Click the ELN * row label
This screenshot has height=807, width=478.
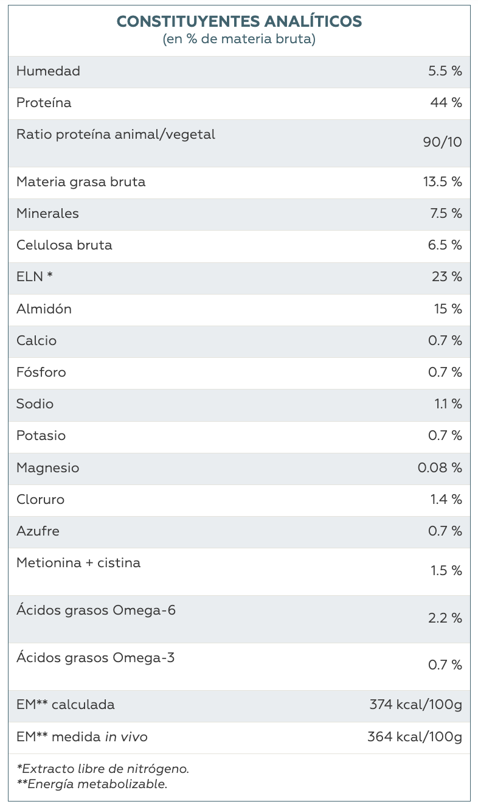tap(35, 277)
